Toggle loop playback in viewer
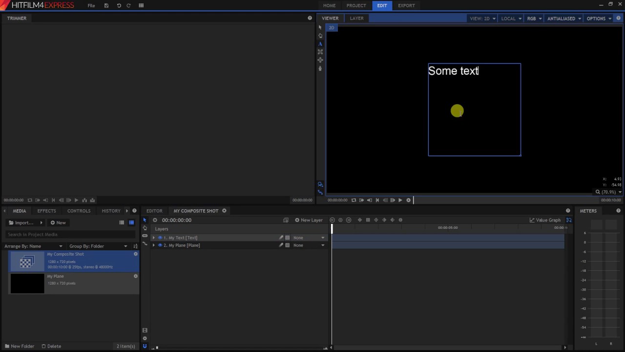 [354, 200]
